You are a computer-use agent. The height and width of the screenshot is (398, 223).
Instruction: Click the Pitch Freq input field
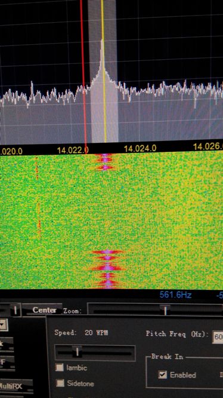coord(218,337)
